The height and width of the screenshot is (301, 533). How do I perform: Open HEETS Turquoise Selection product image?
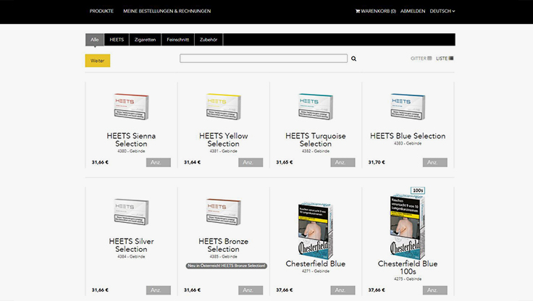tap(316, 106)
